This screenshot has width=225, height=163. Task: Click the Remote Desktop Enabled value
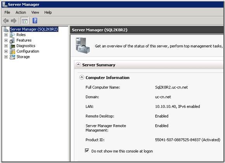coord(162,116)
